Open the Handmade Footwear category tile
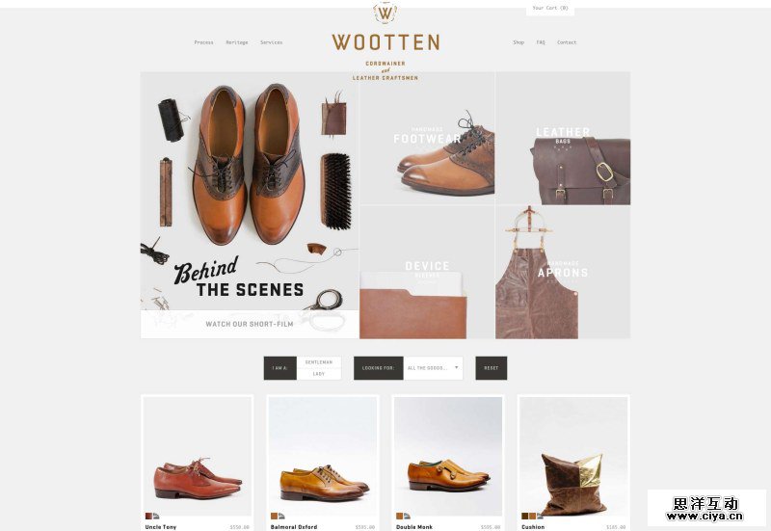Screen dimensions: 771x531 [427, 138]
